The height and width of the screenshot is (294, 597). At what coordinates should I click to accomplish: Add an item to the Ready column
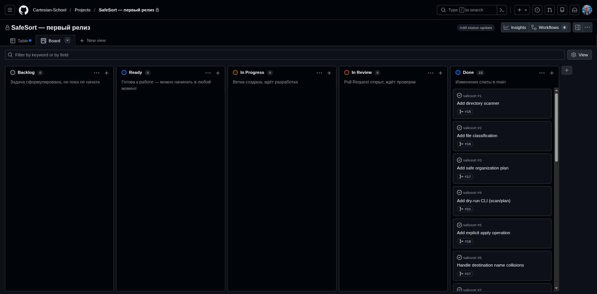tap(218, 73)
